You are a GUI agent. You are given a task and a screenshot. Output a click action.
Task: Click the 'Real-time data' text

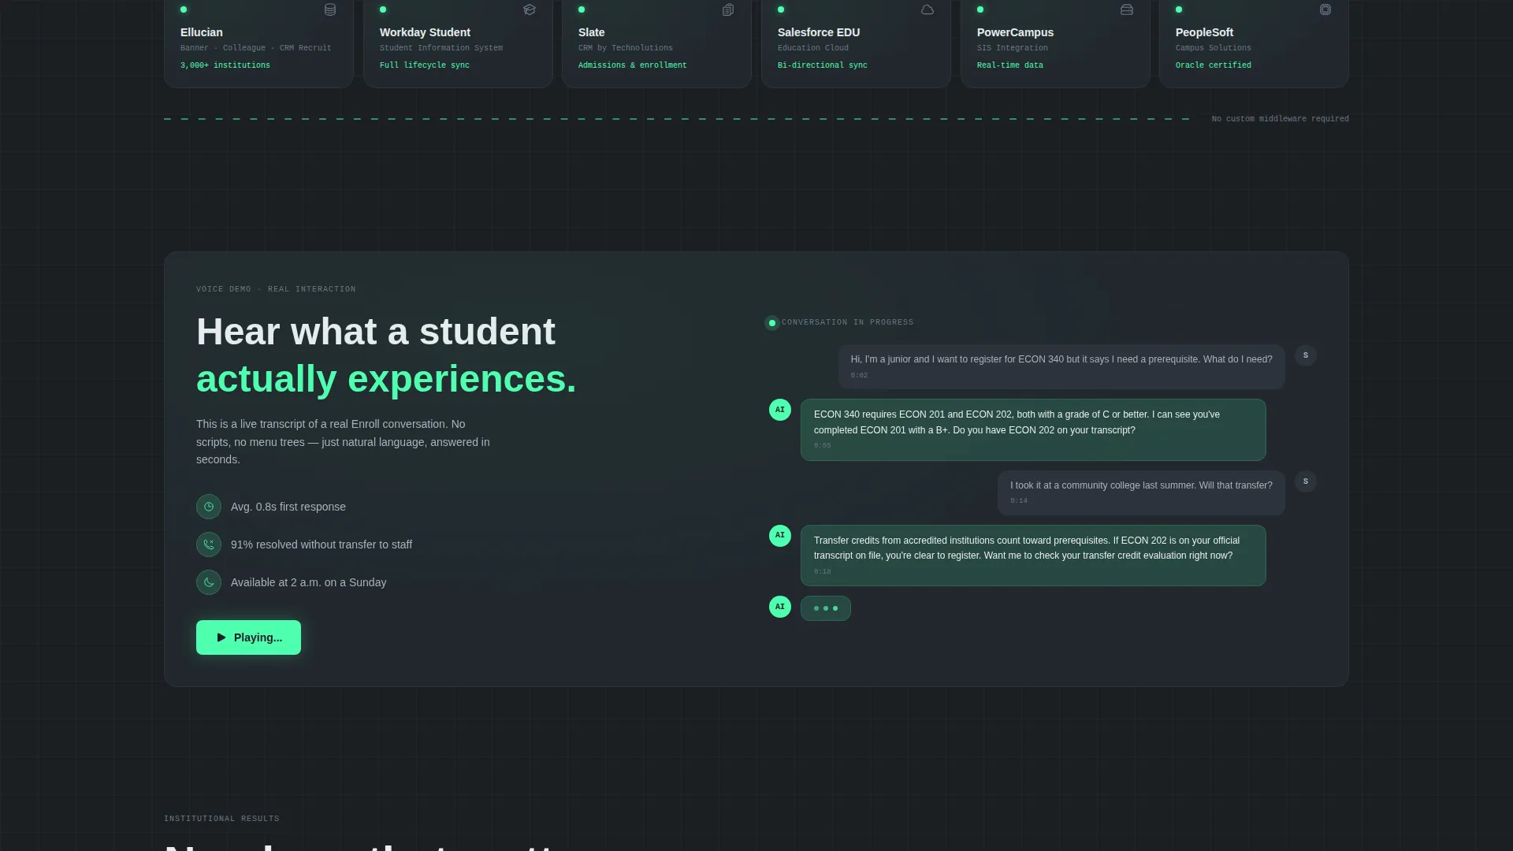[x=1010, y=65]
